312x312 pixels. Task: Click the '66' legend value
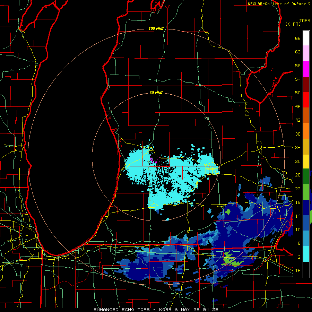coord(298,38)
